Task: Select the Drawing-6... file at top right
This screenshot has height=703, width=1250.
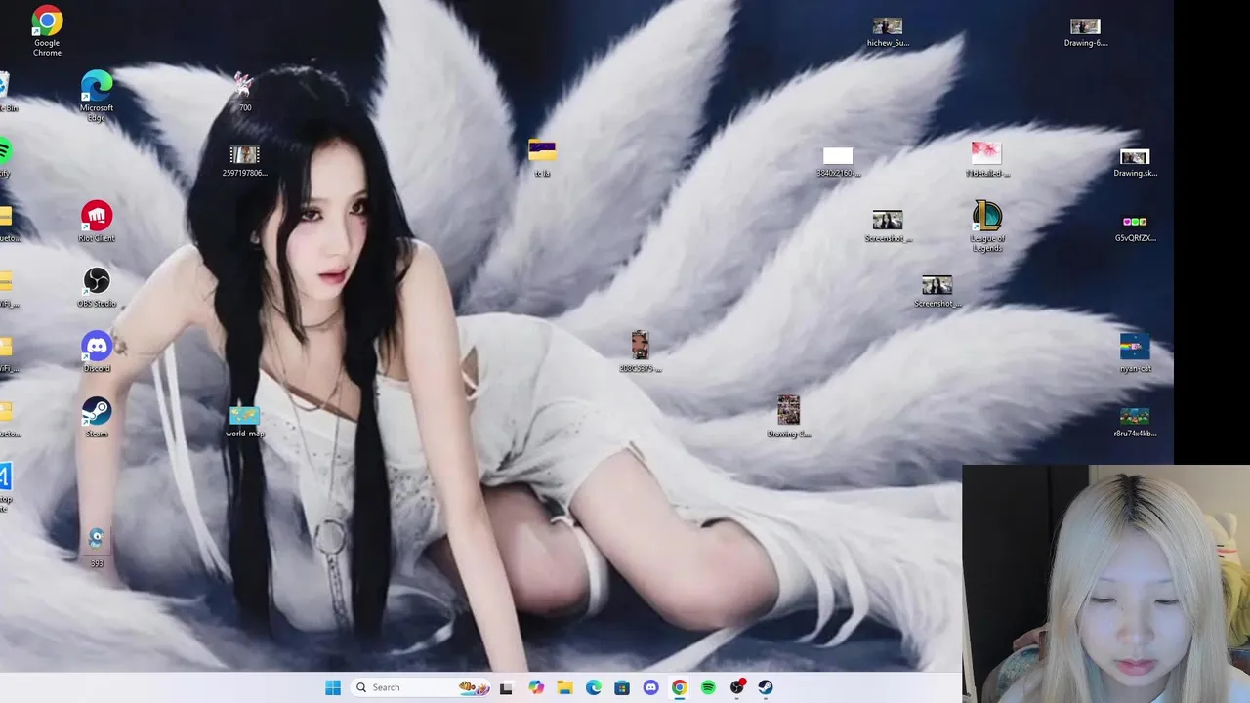Action: (1085, 31)
